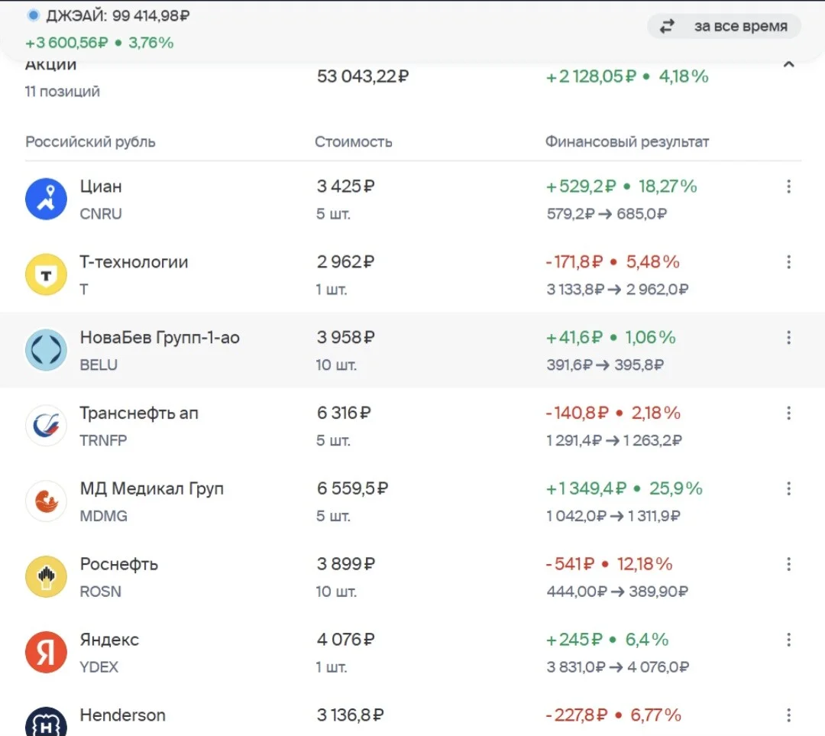Image resolution: width=825 pixels, height=736 pixels.
Task: Click the 6 316₽ value of Транснефть
Action: click(344, 413)
